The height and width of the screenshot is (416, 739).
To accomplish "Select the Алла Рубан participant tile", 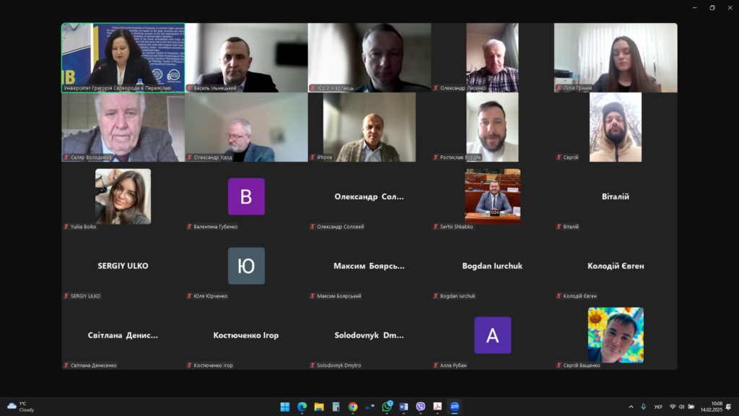I will click(x=492, y=336).
